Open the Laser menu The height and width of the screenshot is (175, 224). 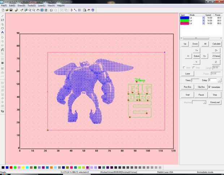(42, 5)
